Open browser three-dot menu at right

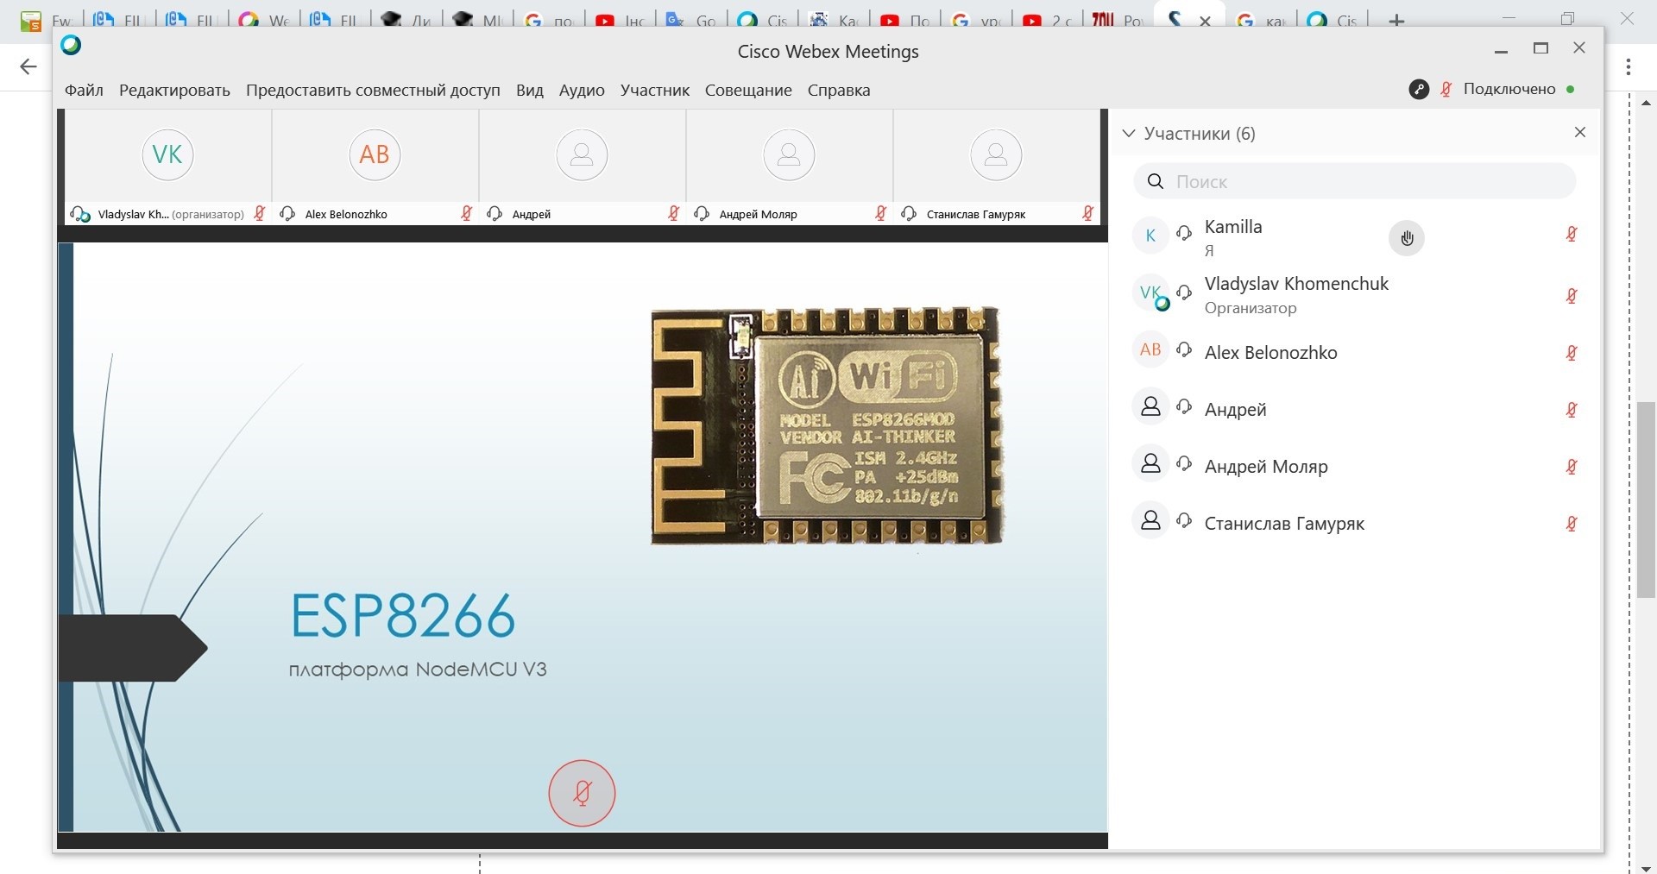point(1628,66)
